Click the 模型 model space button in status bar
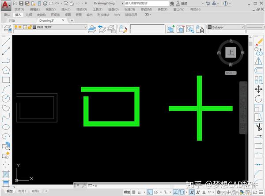The image size is (265, 196). coord(127,192)
